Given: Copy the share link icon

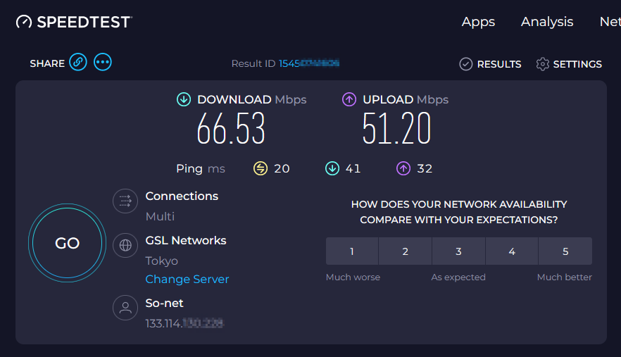Looking at the screenshot, I should 78,62.
